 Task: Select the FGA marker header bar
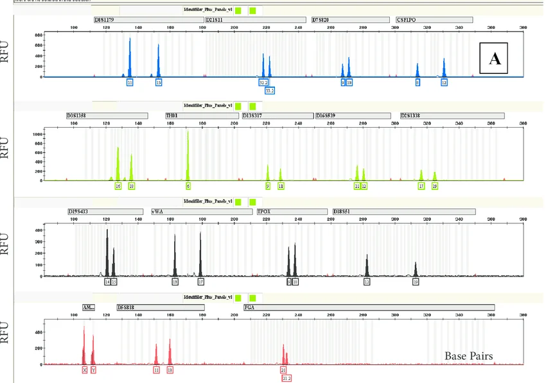[x=369, y=307]
